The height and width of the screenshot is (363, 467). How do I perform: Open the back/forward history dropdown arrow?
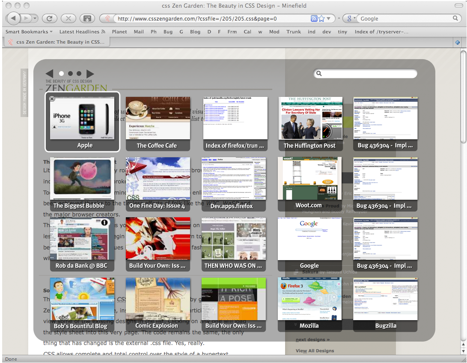35,18
